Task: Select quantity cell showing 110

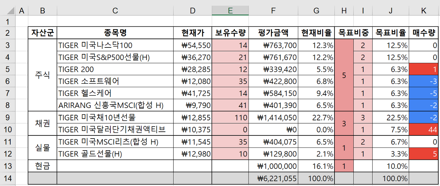Action: (x=230, y=118)
